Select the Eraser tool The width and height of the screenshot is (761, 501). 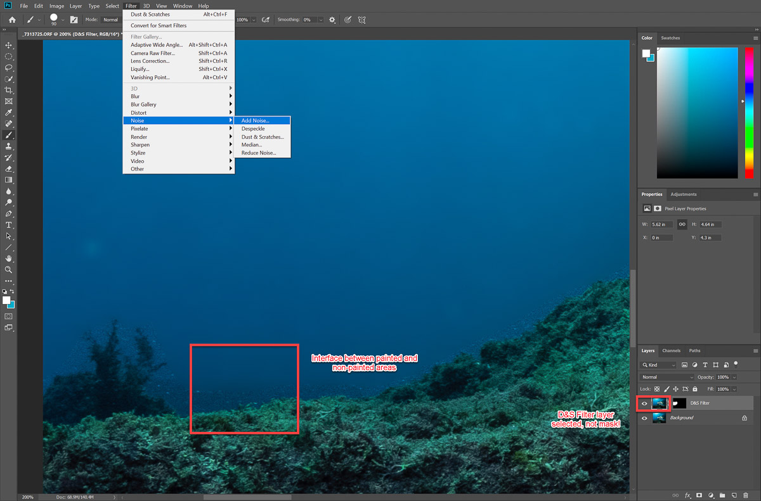[9, 169]
